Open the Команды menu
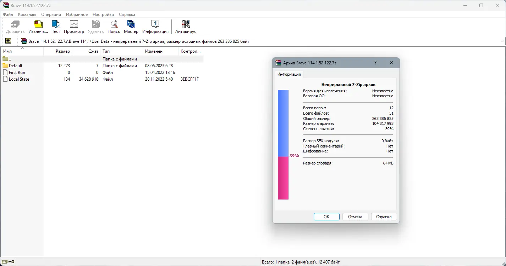This screenshot has width=506, height=266. click(27, 15)
